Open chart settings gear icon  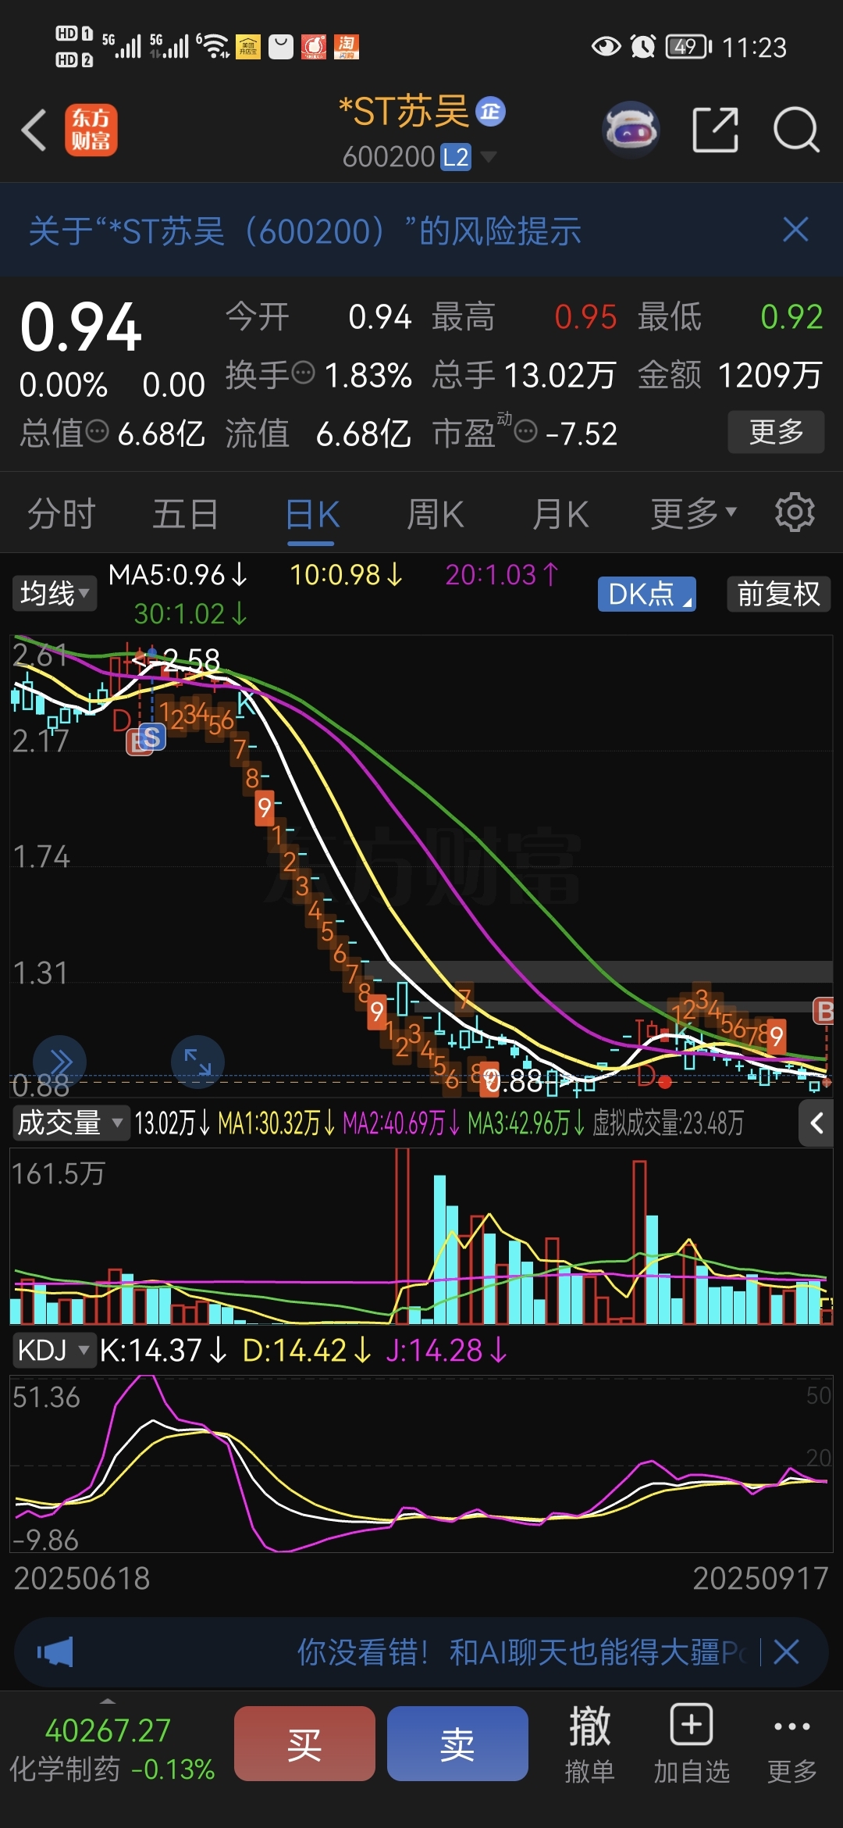[x=795, y=513]
